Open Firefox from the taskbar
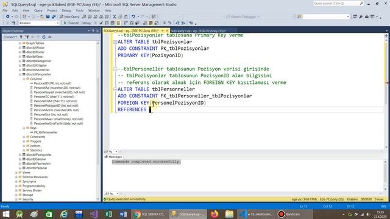The height and width of the screenshot is (219, 390). [214, 214]
